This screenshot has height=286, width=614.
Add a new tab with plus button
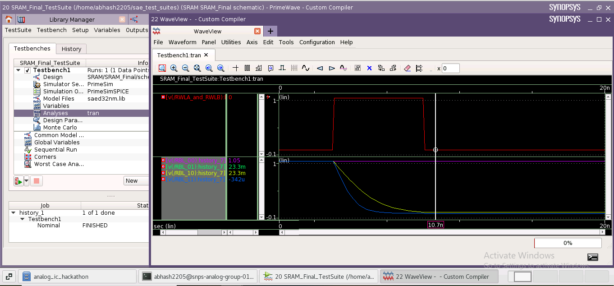point(270,31)
